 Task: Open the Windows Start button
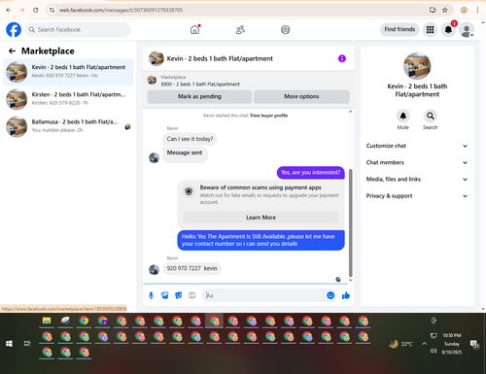tap(9, 344)
